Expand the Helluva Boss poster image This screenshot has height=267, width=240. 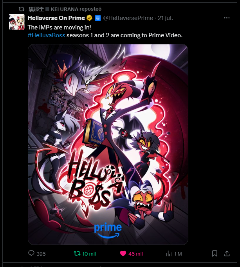click(108, 144)
